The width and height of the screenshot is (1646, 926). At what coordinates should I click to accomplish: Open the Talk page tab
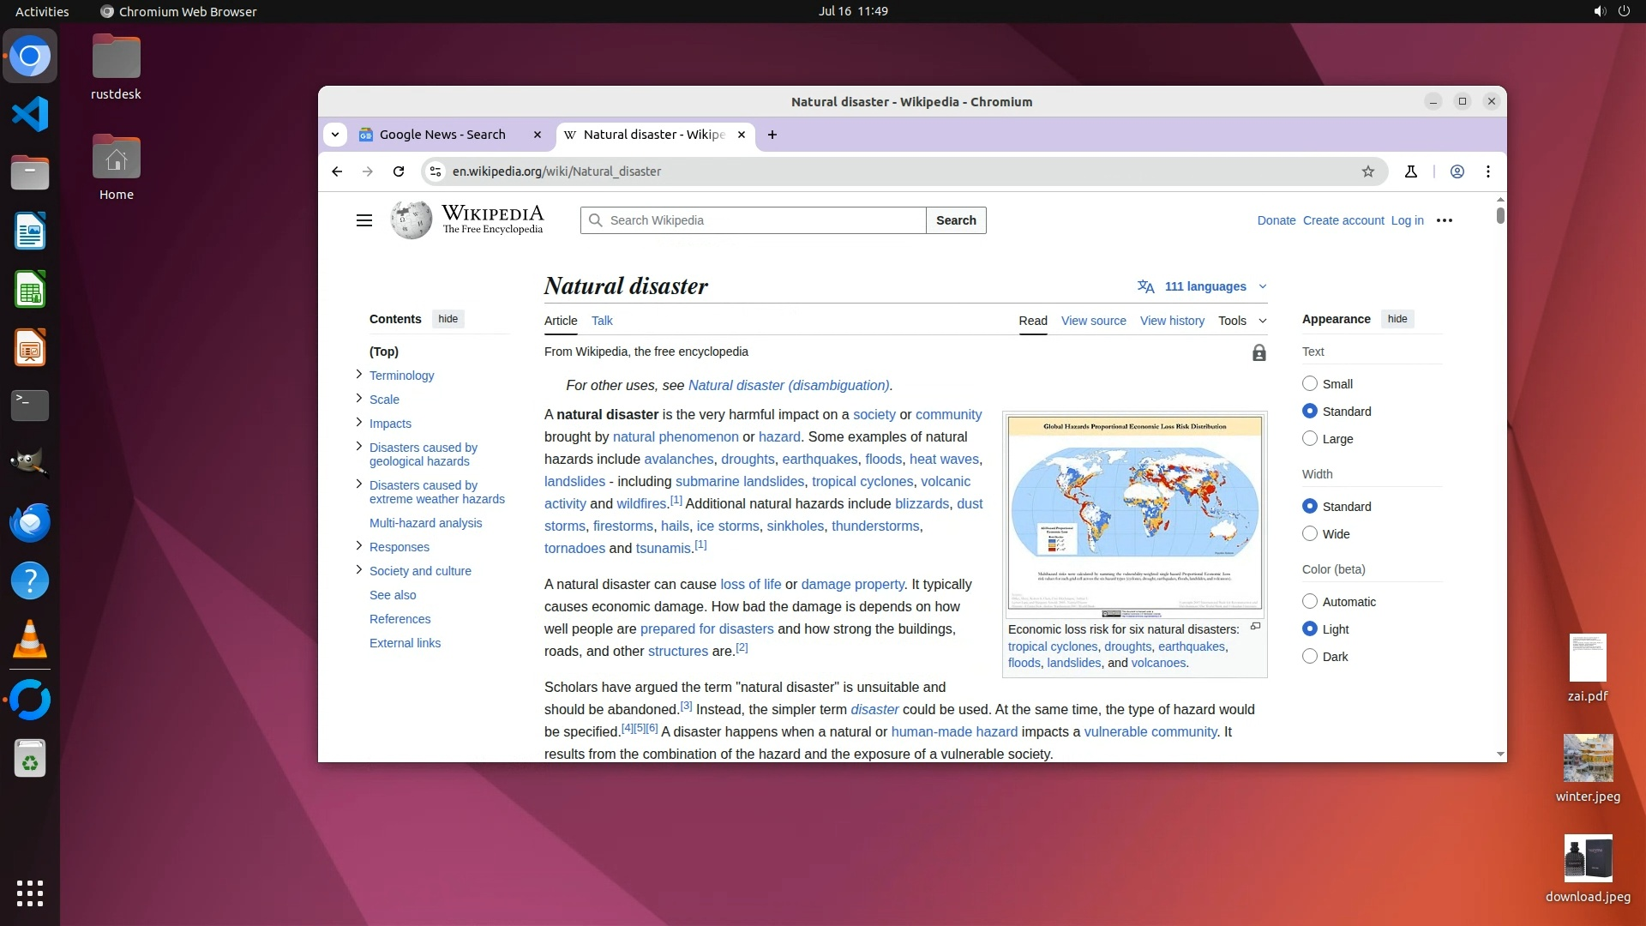(x=602, y=321)
